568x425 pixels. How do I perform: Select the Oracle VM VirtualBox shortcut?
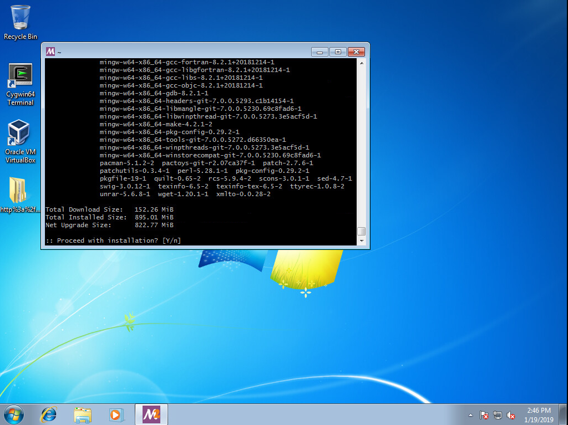pyautogui.click(x=21, y=142)
